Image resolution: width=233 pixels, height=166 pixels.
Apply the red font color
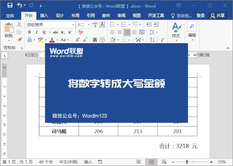coord(52,40)
